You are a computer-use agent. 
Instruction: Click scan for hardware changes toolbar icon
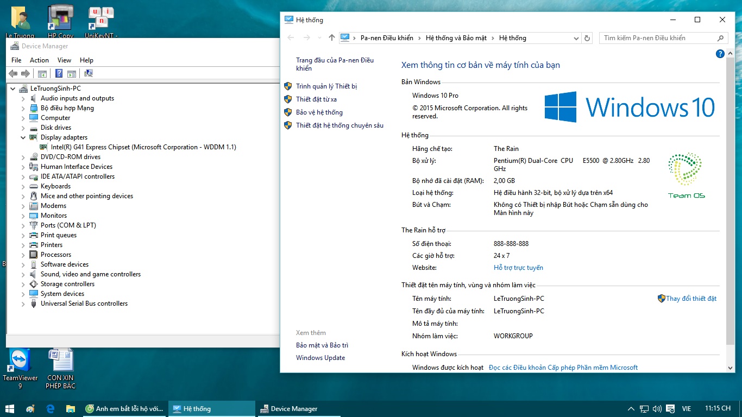point(88,73)
